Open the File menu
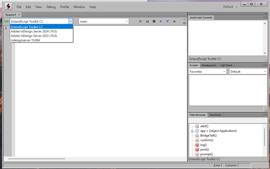 19,7
